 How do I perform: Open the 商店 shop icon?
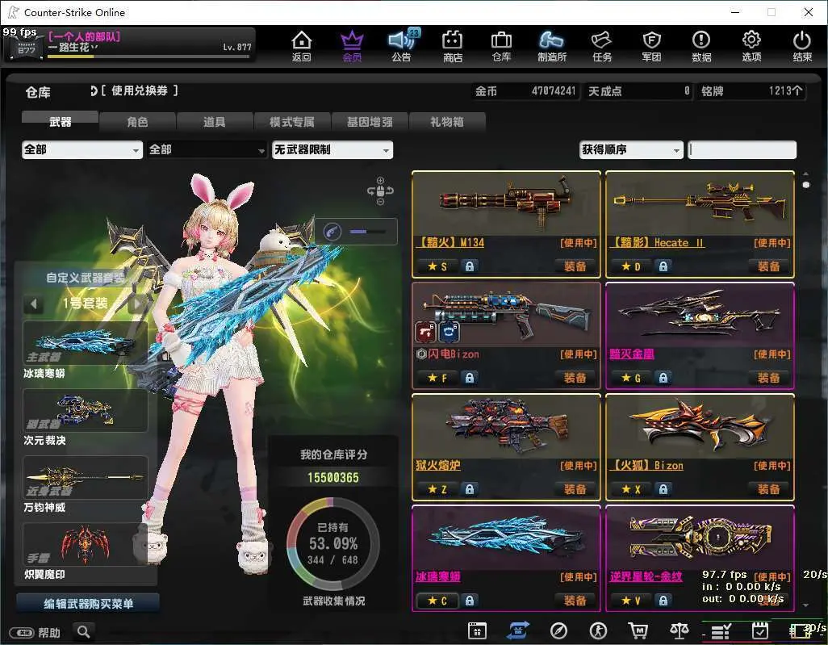[452, 47]
